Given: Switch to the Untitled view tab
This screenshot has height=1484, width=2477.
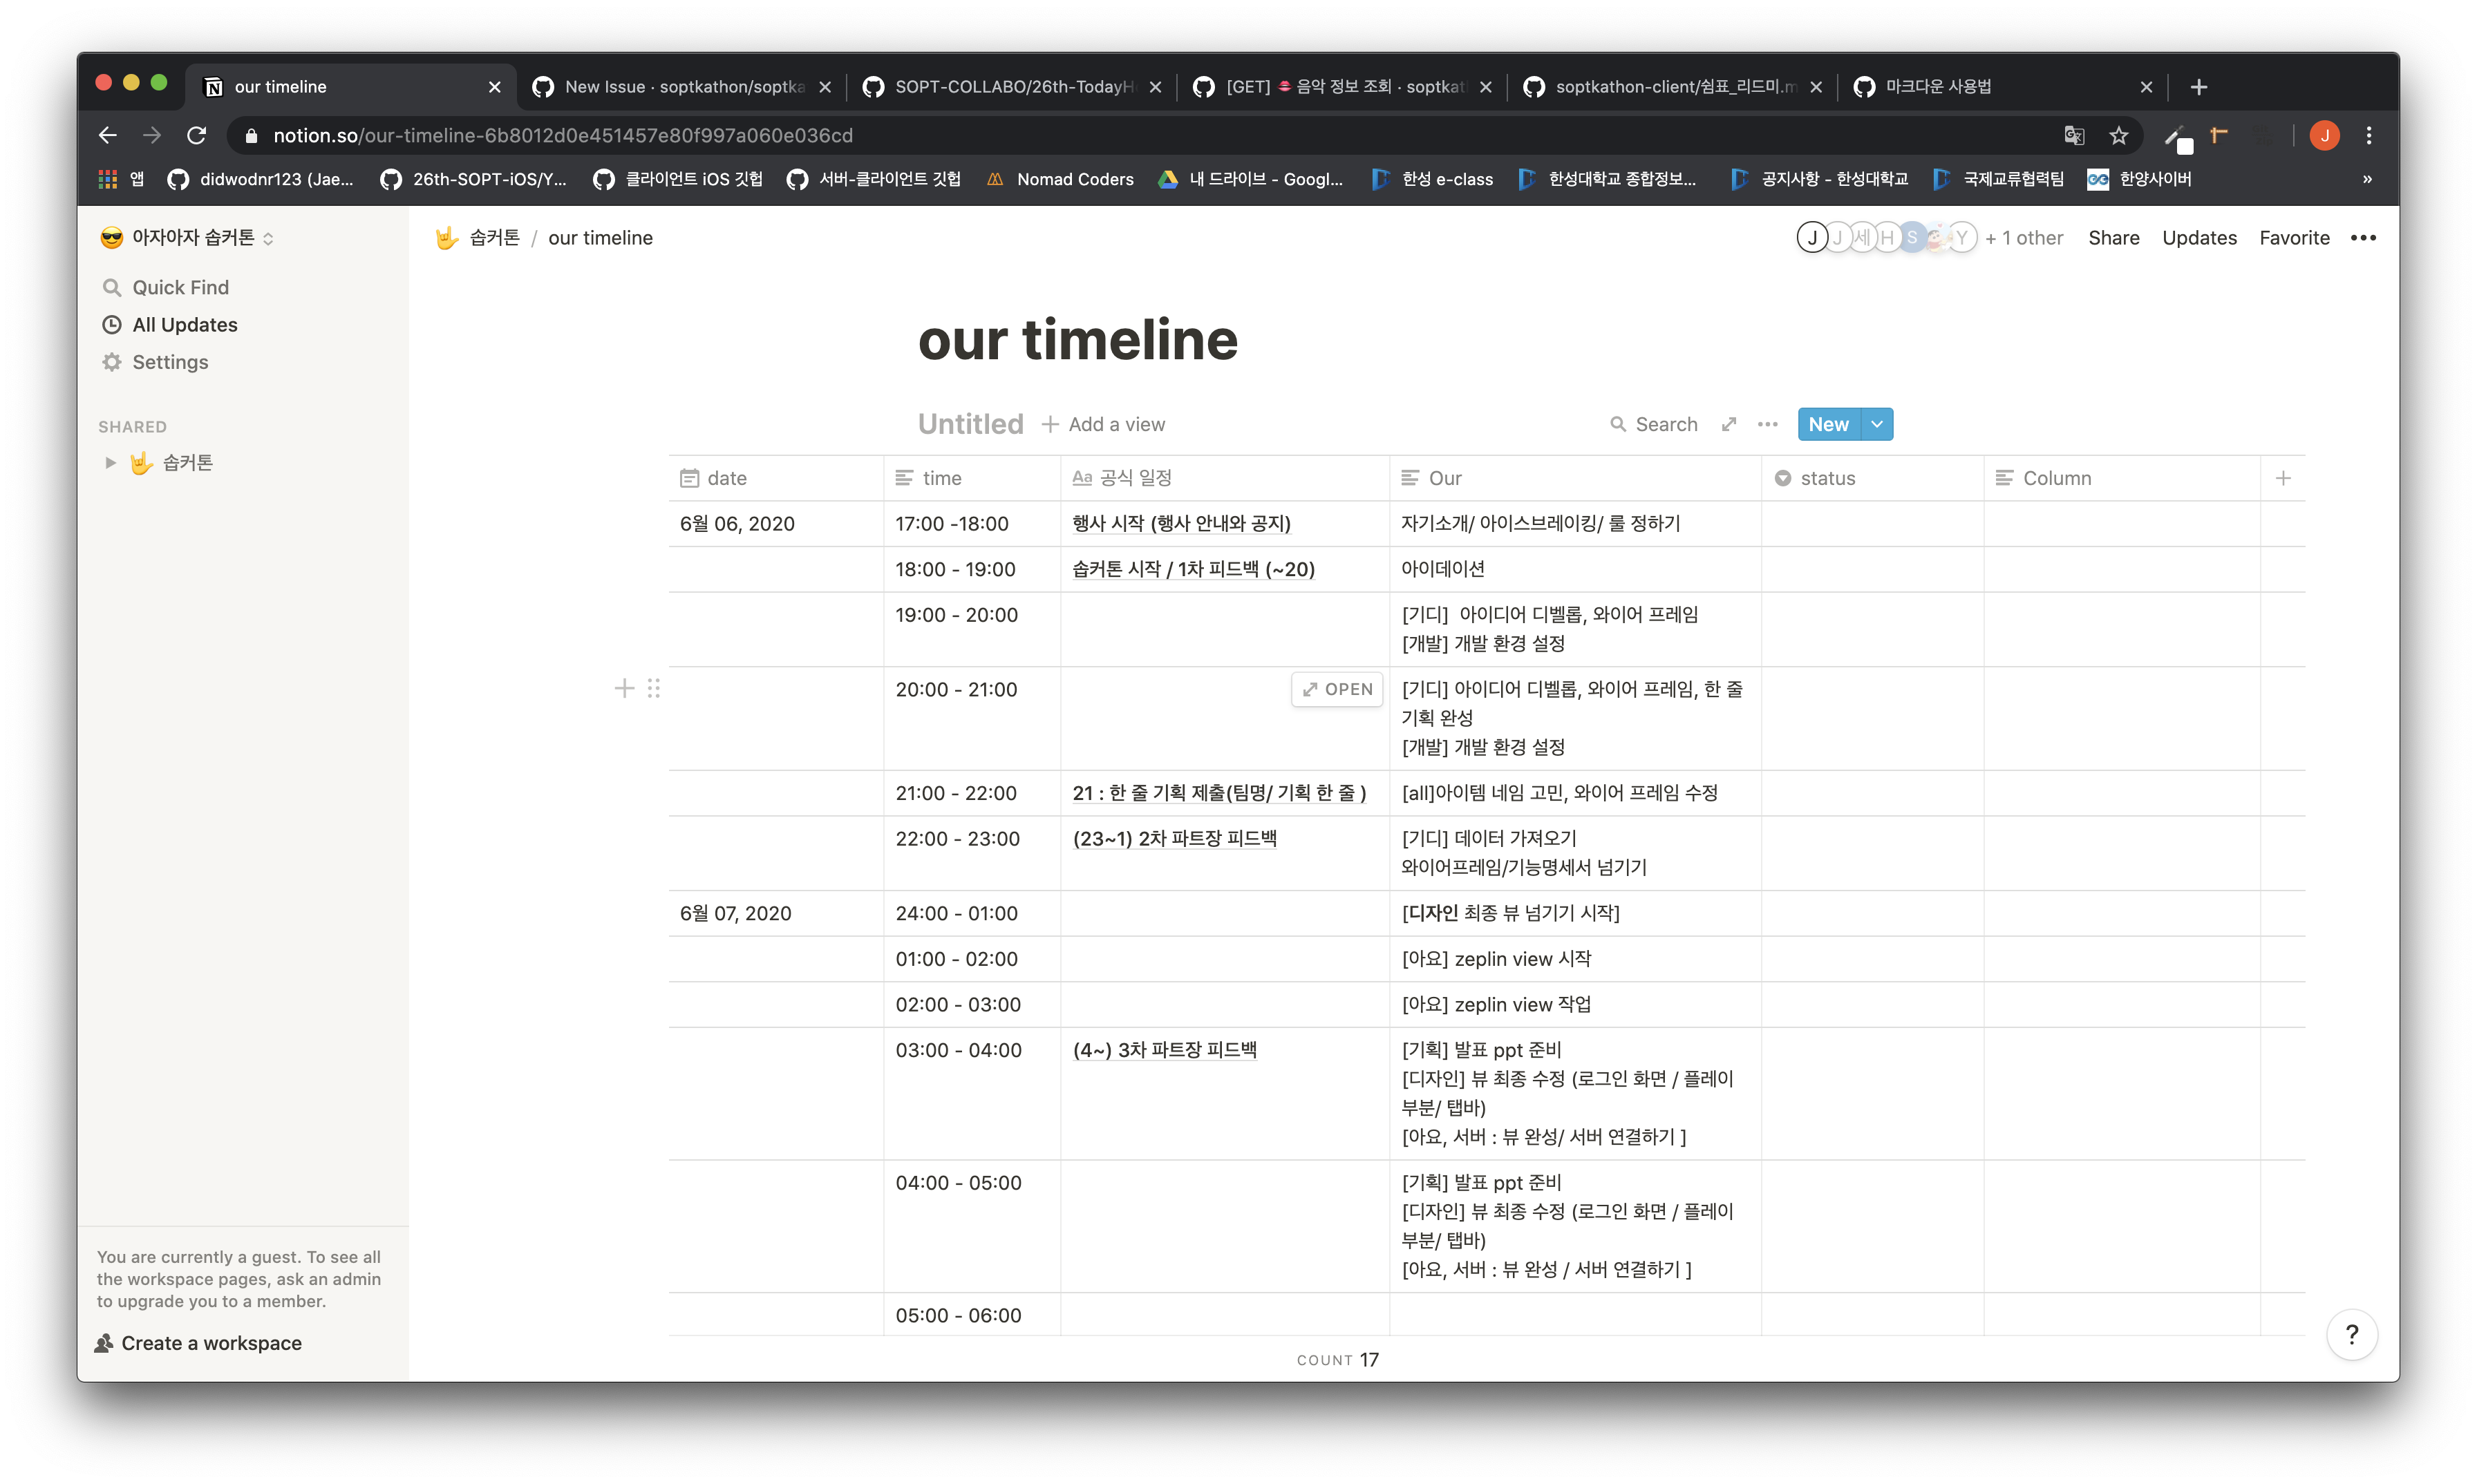Looking at the screenshot, I should coord(970,424).
